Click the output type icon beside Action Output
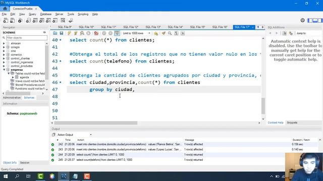This screenshot has width=323, height=181. (53, 135)
